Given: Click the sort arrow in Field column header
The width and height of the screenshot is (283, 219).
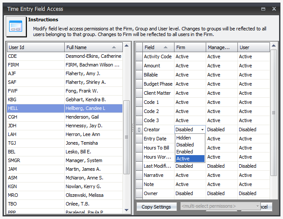Looking at the screenshot, I should [166, 47].
